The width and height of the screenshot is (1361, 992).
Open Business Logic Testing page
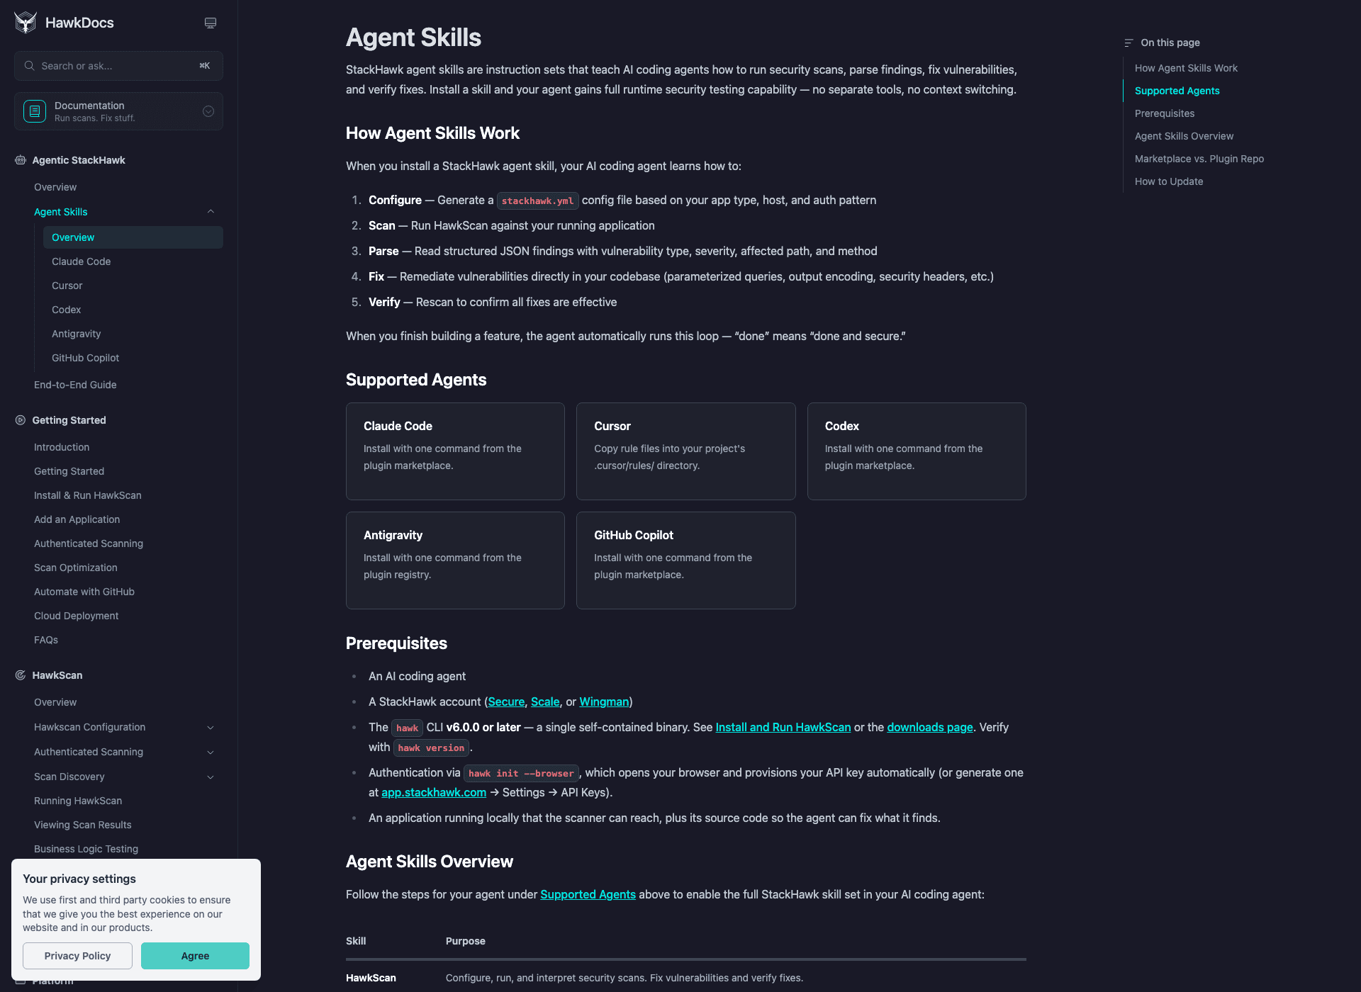click(x=86, y=849)
